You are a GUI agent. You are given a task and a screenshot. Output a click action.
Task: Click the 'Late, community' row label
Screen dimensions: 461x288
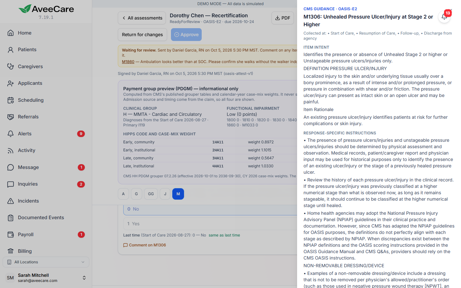[x=138, y=158]
